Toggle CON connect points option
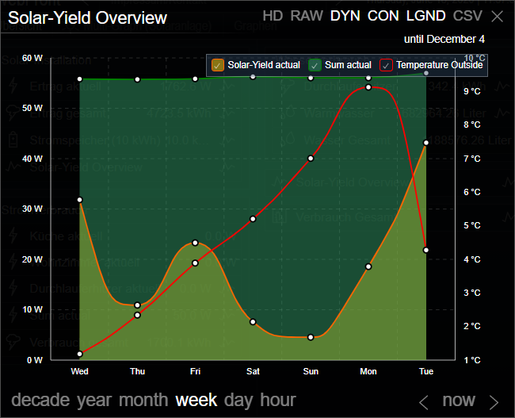This screenshot has height=418, width=515. tap(383, 16)
